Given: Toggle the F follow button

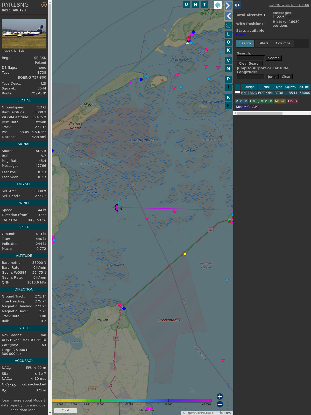Looking at the screenshot, I should (x=228, y=106).
